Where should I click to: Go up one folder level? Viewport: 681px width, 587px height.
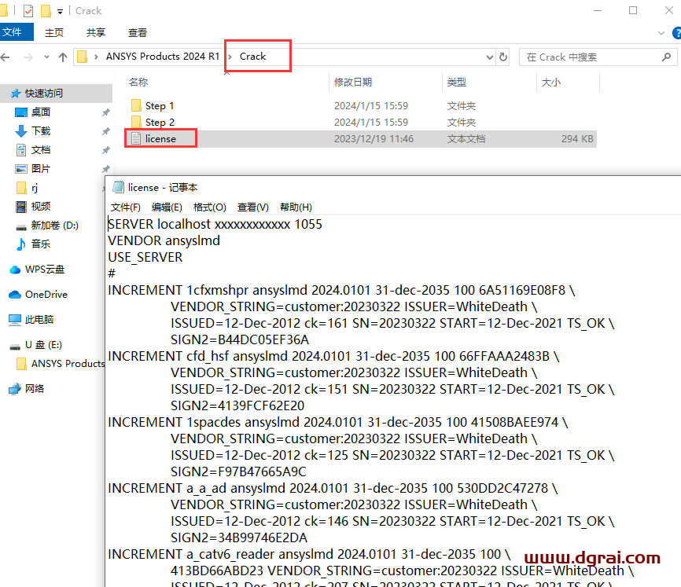coord(63,57)
